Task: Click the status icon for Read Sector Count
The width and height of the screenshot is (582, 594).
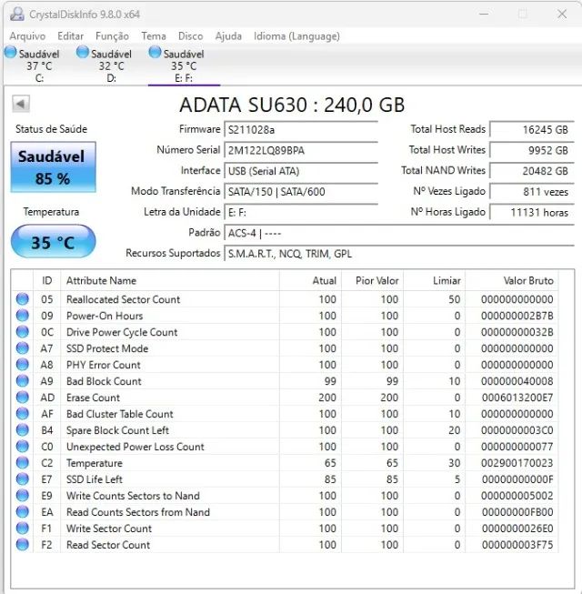Action: [23, 544]
